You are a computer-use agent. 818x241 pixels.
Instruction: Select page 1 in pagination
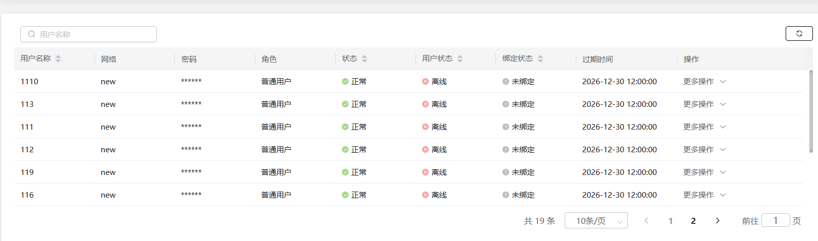click(x=670, y=221)
